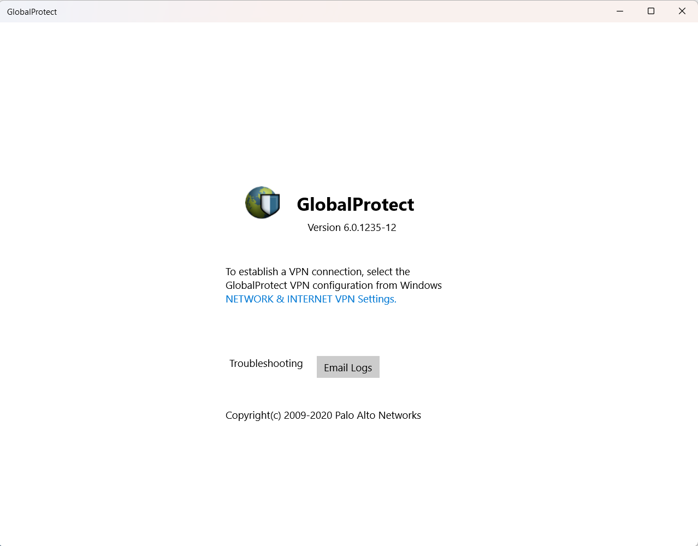Click the blue VPN Settings hyperlink
This screenshot has height=546, width=698.
pos(311,299)
